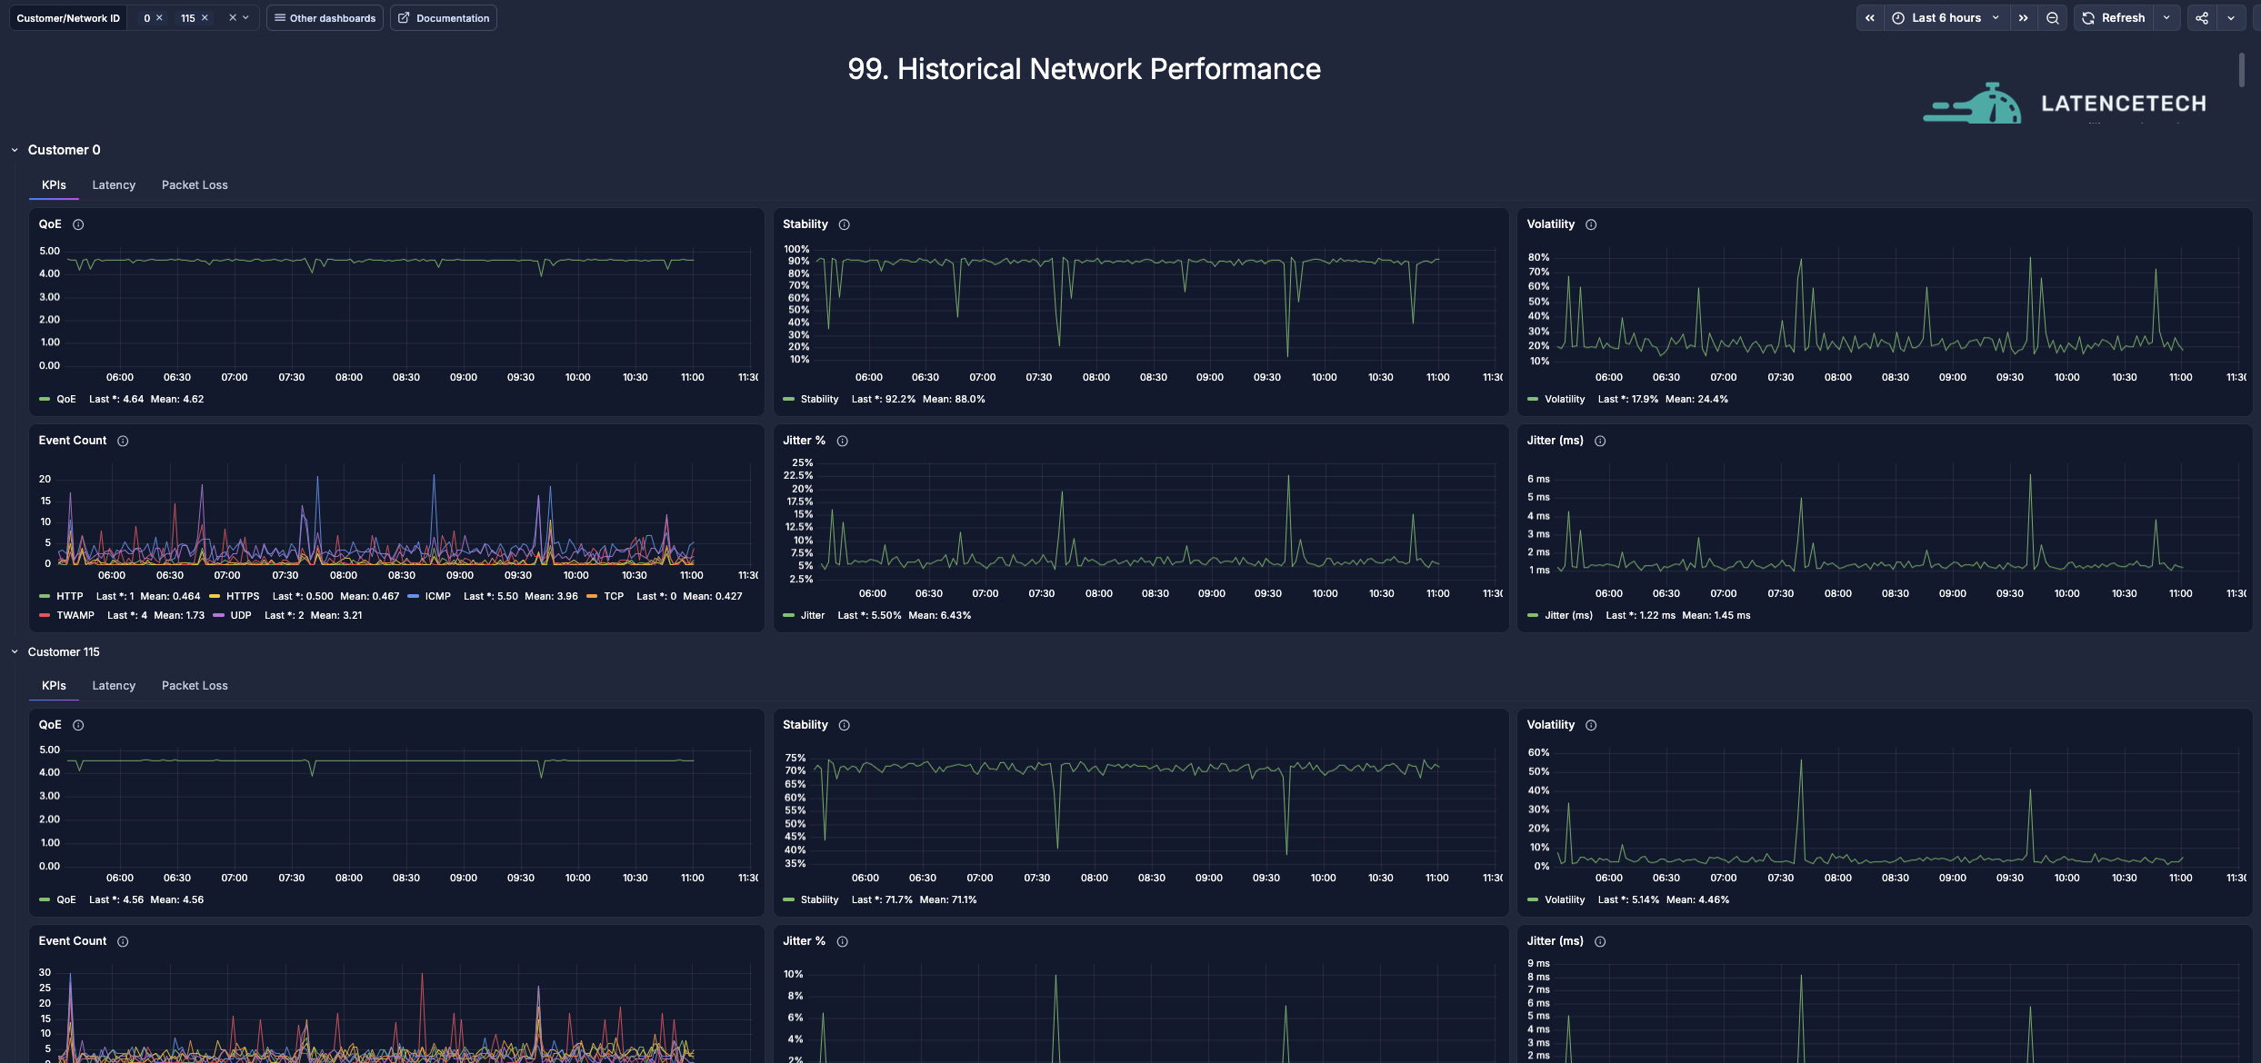Open the Documentation link
This screenshot has width=2261, height=1063.
(x=444, y=18)
